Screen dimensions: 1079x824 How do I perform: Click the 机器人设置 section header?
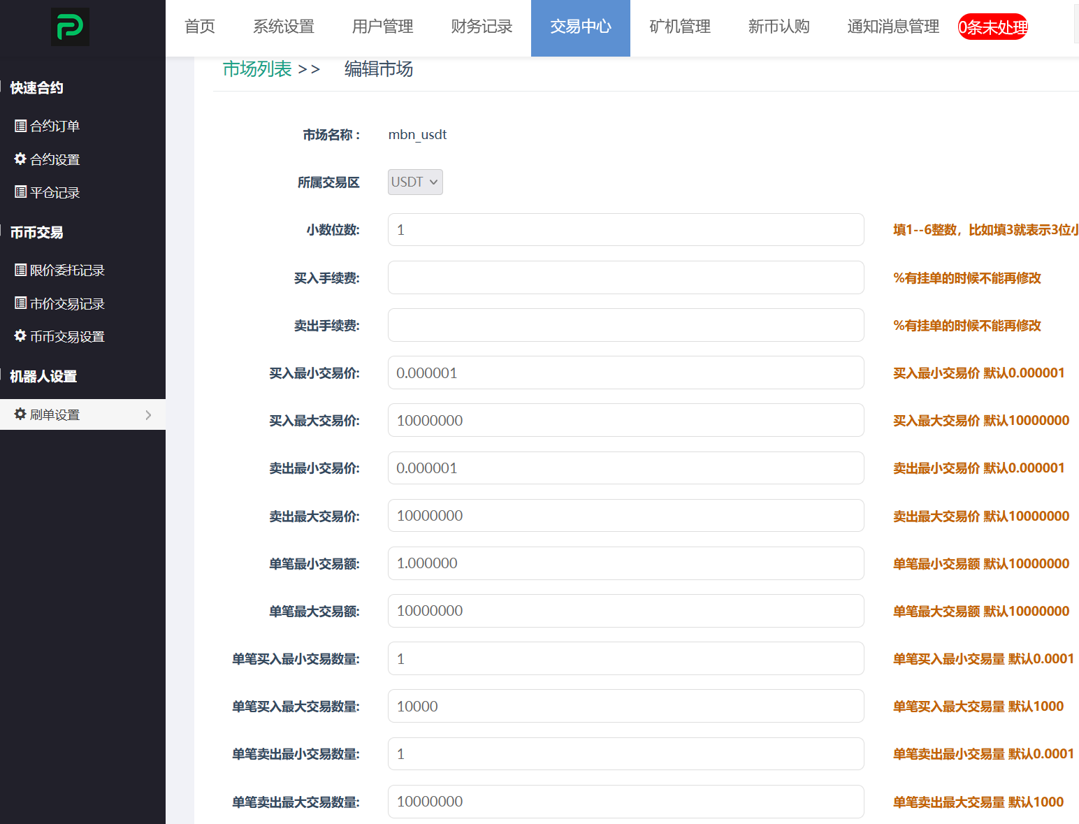(x=43, y=376)
